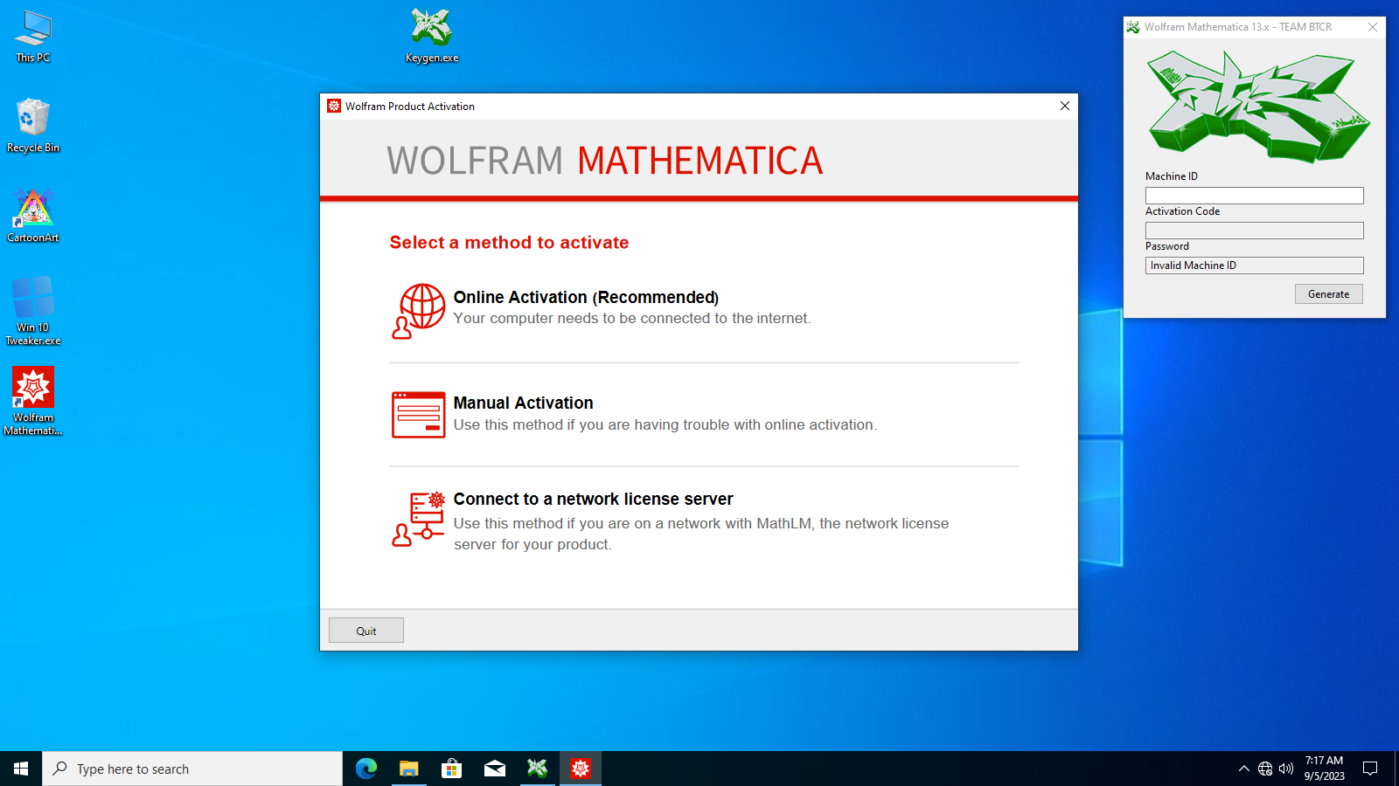Viewport: 1399px width, 786px height.
Task: Open the This PC desktop icon
Action: [33, 37]
